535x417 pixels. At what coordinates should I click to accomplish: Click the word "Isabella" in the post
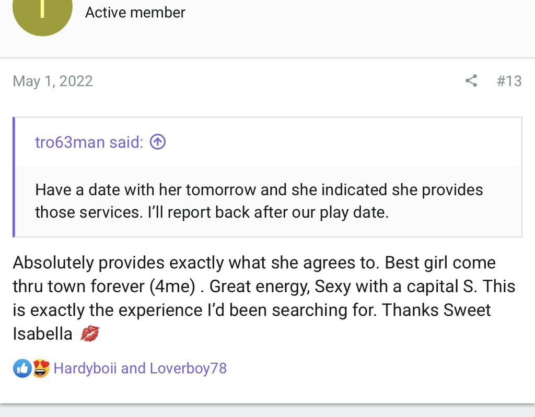42,334
